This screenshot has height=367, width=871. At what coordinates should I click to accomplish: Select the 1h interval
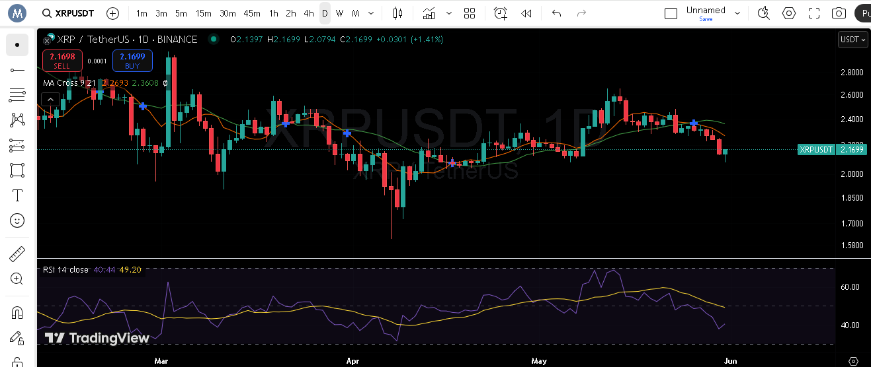click(273, 13)
